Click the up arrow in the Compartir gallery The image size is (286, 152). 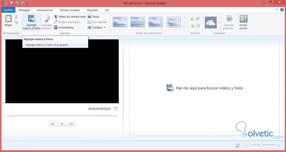pyautogui.click(x=220, y=18)
